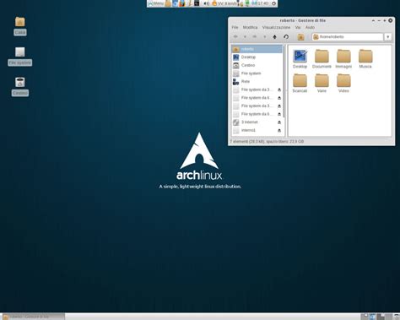Select Rete in the sidebar
This screenshot has width=400, height=320.
[x=257, y=82]
